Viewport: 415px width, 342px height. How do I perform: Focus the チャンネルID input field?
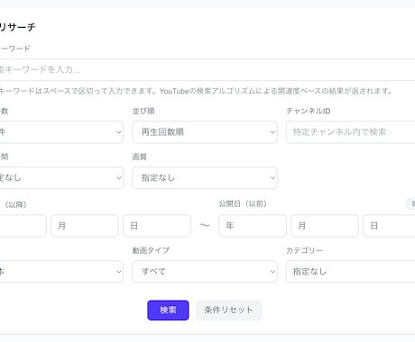tap(351, 132)
